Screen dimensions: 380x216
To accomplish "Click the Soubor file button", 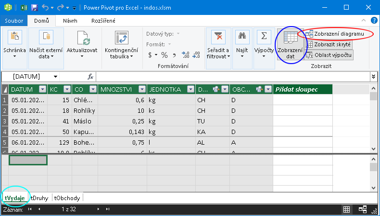I will 14,21.
